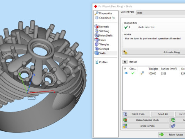Toggle the shell's eye visibility icon

click(126, 73)
